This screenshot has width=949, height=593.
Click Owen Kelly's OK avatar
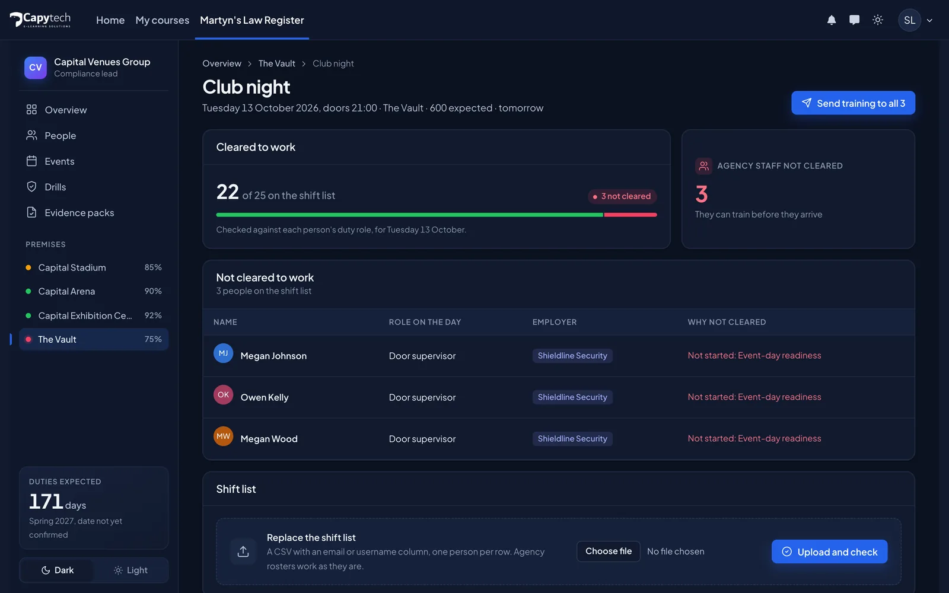pyautogui.click(x=223, y=395)
